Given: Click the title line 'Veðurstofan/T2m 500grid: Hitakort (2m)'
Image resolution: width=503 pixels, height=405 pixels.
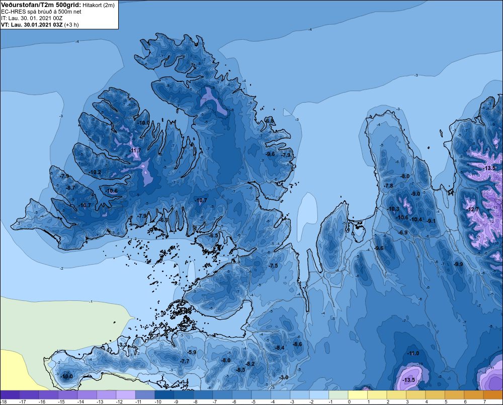Looking at the screenshot, I should click(x=58, y=5).
